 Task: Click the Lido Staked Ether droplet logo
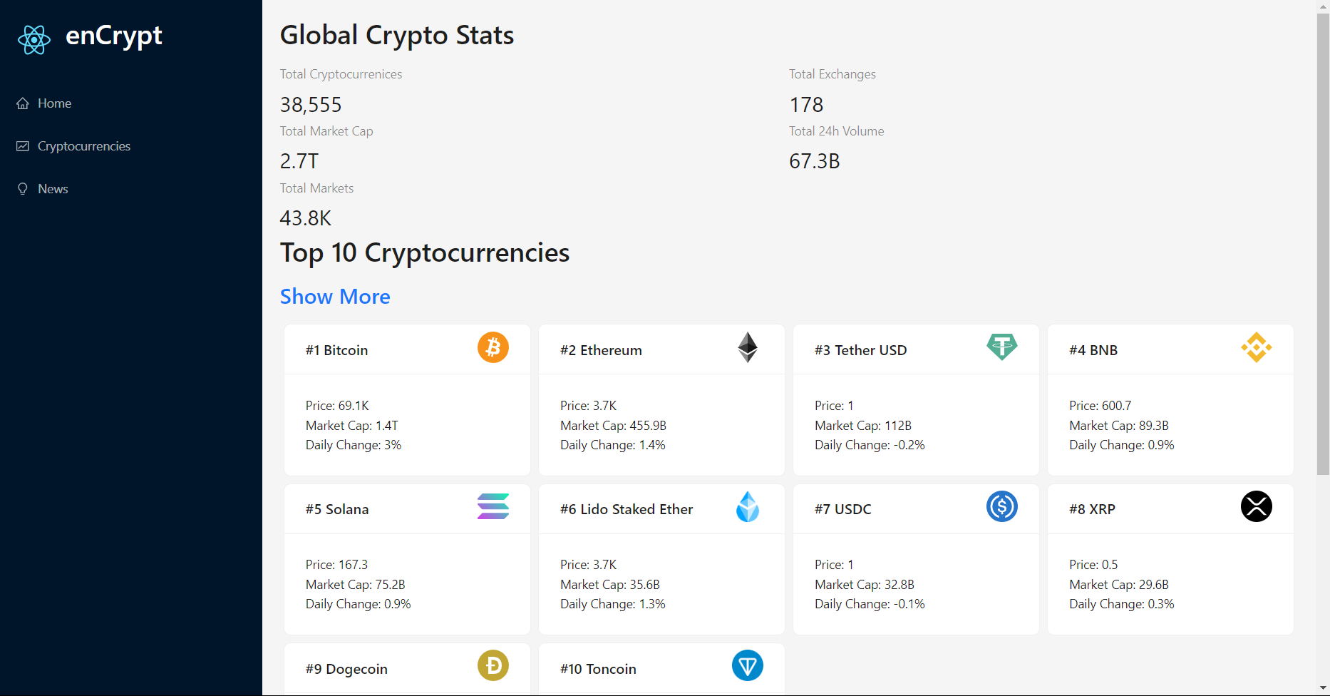[747, 507]
